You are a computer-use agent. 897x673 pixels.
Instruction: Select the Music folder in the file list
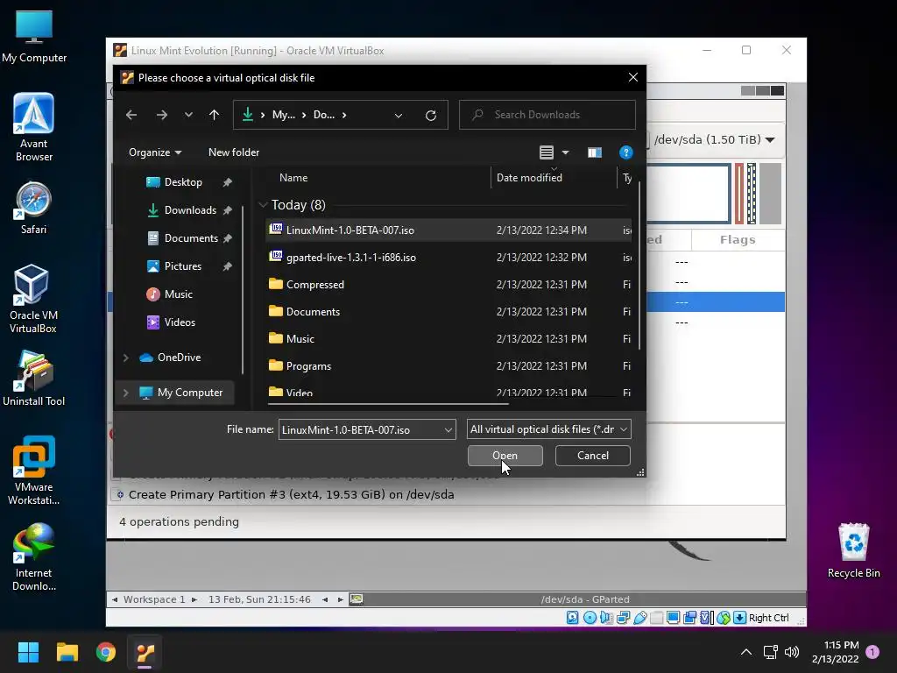448,339
